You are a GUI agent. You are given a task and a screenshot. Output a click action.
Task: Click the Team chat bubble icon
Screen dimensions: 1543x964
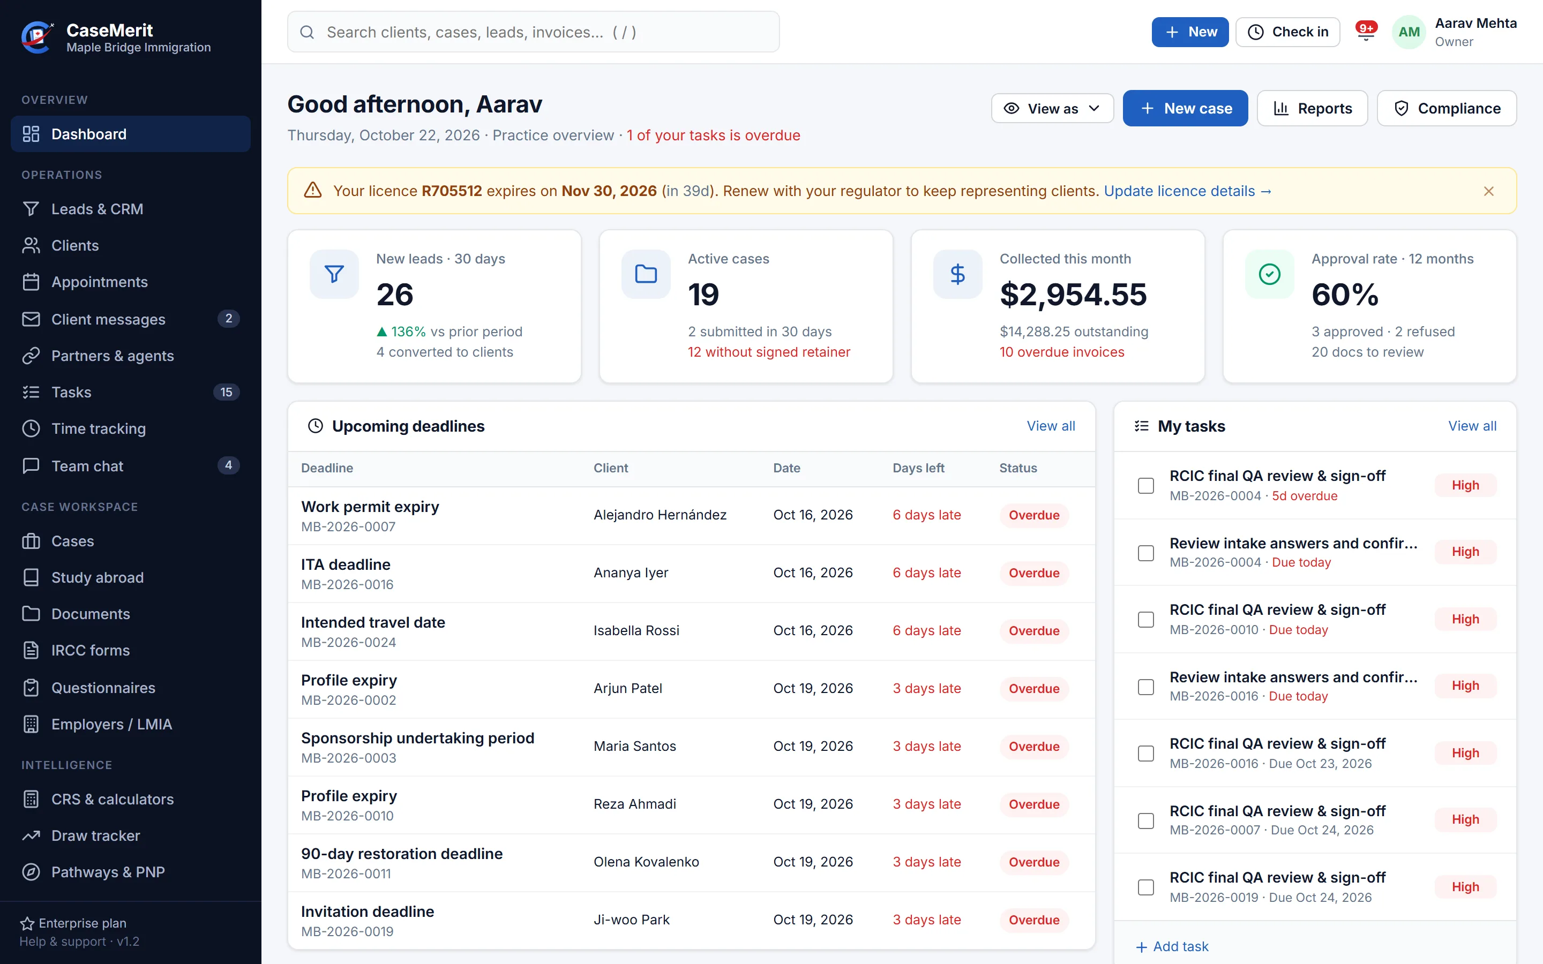(31, 465)
